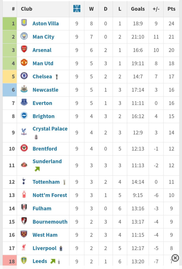Open the Tottenham club link
The height and width of the screenshot is (269, 182).
[x=46, y=182]
